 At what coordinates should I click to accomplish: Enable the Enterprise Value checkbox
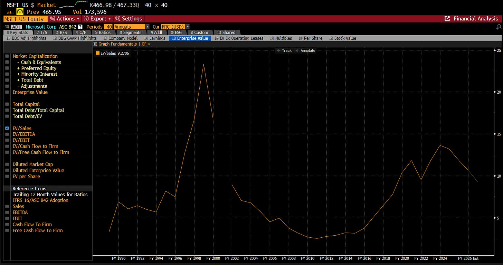click(7, 92)
